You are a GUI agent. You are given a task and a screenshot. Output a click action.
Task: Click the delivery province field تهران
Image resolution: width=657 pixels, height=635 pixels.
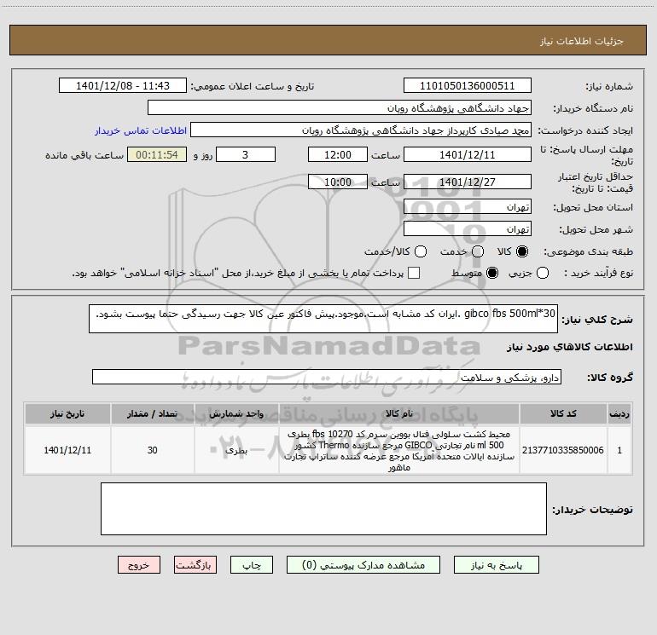click(x=468, y=207)
